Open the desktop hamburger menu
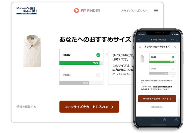Screen dimensions: 192x133 pos(156,10)
